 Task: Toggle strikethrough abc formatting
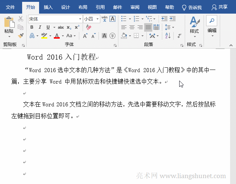61,27
